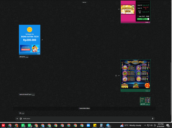Forward the Mahjong Ways image message
Viewport: 172px width, 128px height.
(x=119, y=9)
